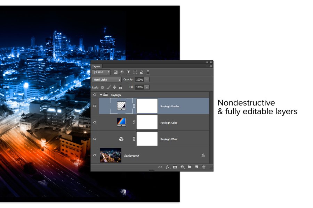Add a layer mask icon

(175, 167)
